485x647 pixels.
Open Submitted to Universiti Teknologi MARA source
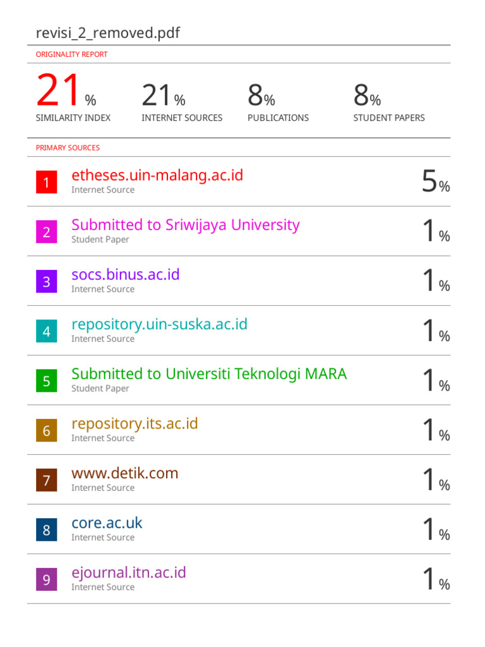tap(209, 374)
